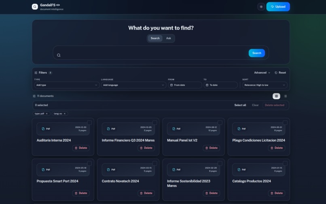Delete Catalogo Productos 2024 document
Image resolution: width=326 pixels, height=204 pixels.
point(277,193)
